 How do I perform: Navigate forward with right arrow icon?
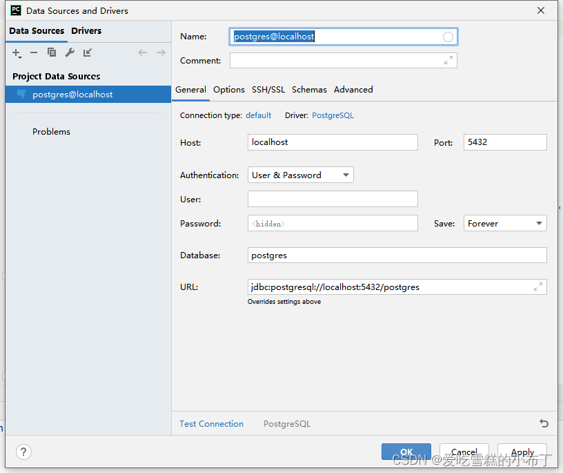(x=161, y=52)
